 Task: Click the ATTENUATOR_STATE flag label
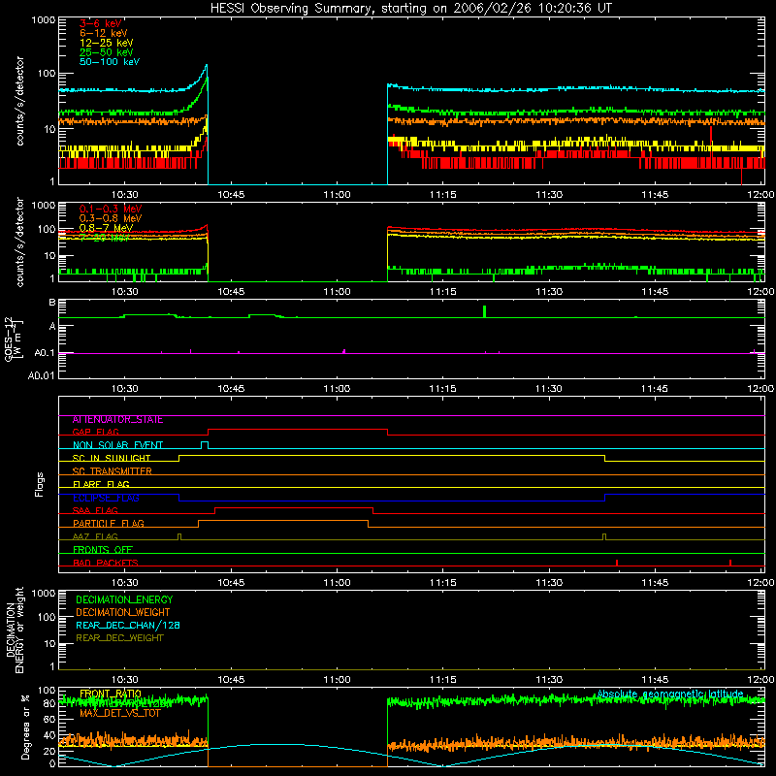point(117,420)
